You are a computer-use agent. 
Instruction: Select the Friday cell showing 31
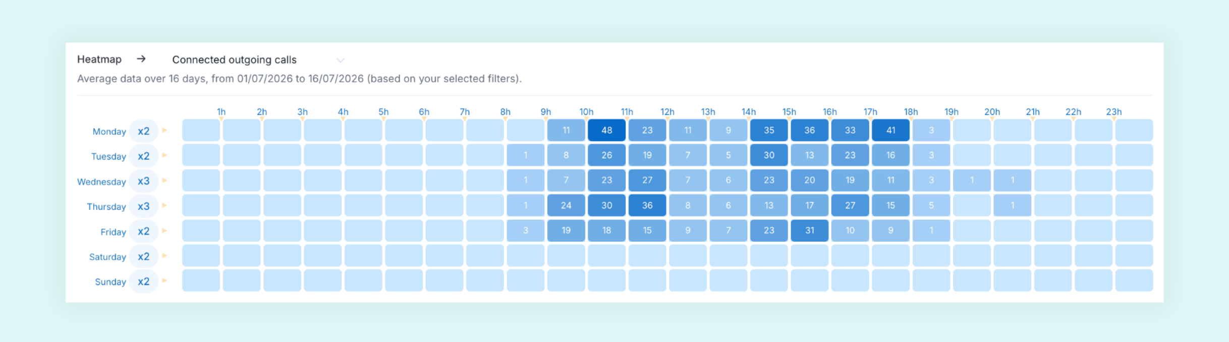[x=809, y=230]
